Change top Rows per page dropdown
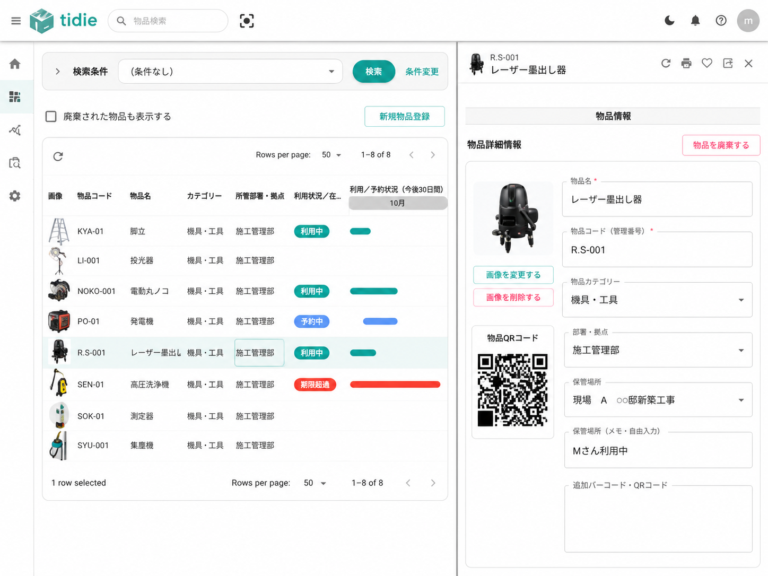The width and height of the screenshot is (768, 576). coord(331,155)
